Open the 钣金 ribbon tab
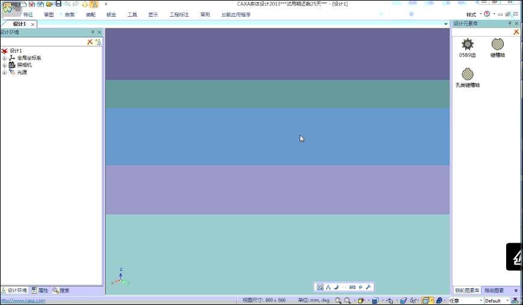This screenshot has height=305, width=523. [x=111, y=14]
